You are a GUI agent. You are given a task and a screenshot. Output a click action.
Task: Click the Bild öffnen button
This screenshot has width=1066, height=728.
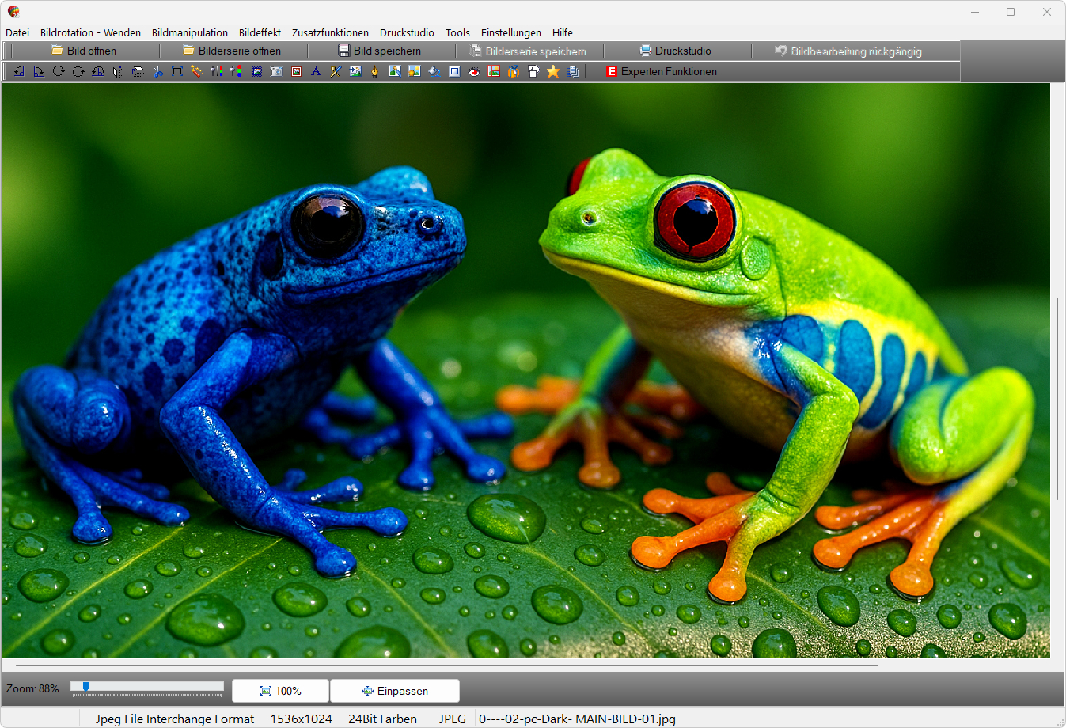84,51
